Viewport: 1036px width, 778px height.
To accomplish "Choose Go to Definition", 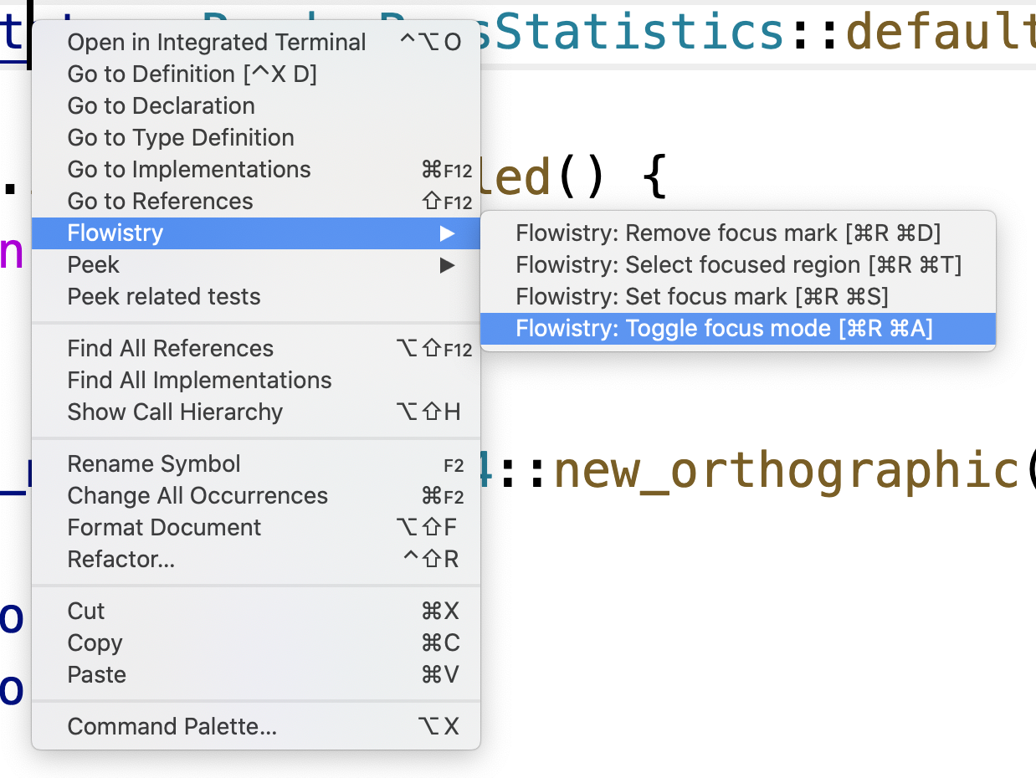I will (192, 74).
